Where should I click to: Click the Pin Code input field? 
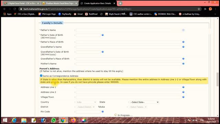(x=88, y=112)
